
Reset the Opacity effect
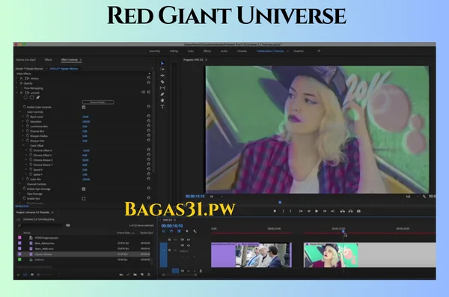click(149, 82)
